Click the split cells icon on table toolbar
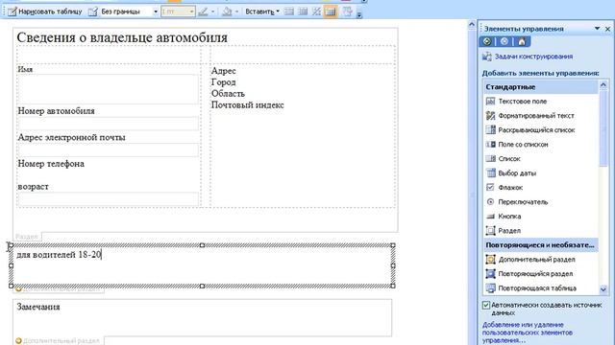The image size is (615, 345). [316, 11]
